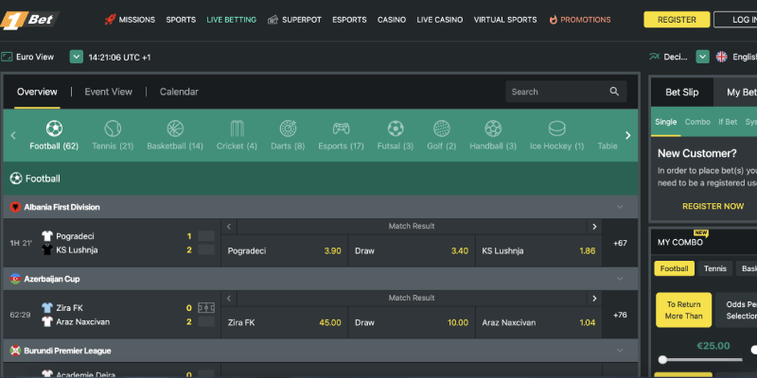Viewport: 757px width, 378px height.
Task: Open Virtual Sports menu
Action: 505,20
